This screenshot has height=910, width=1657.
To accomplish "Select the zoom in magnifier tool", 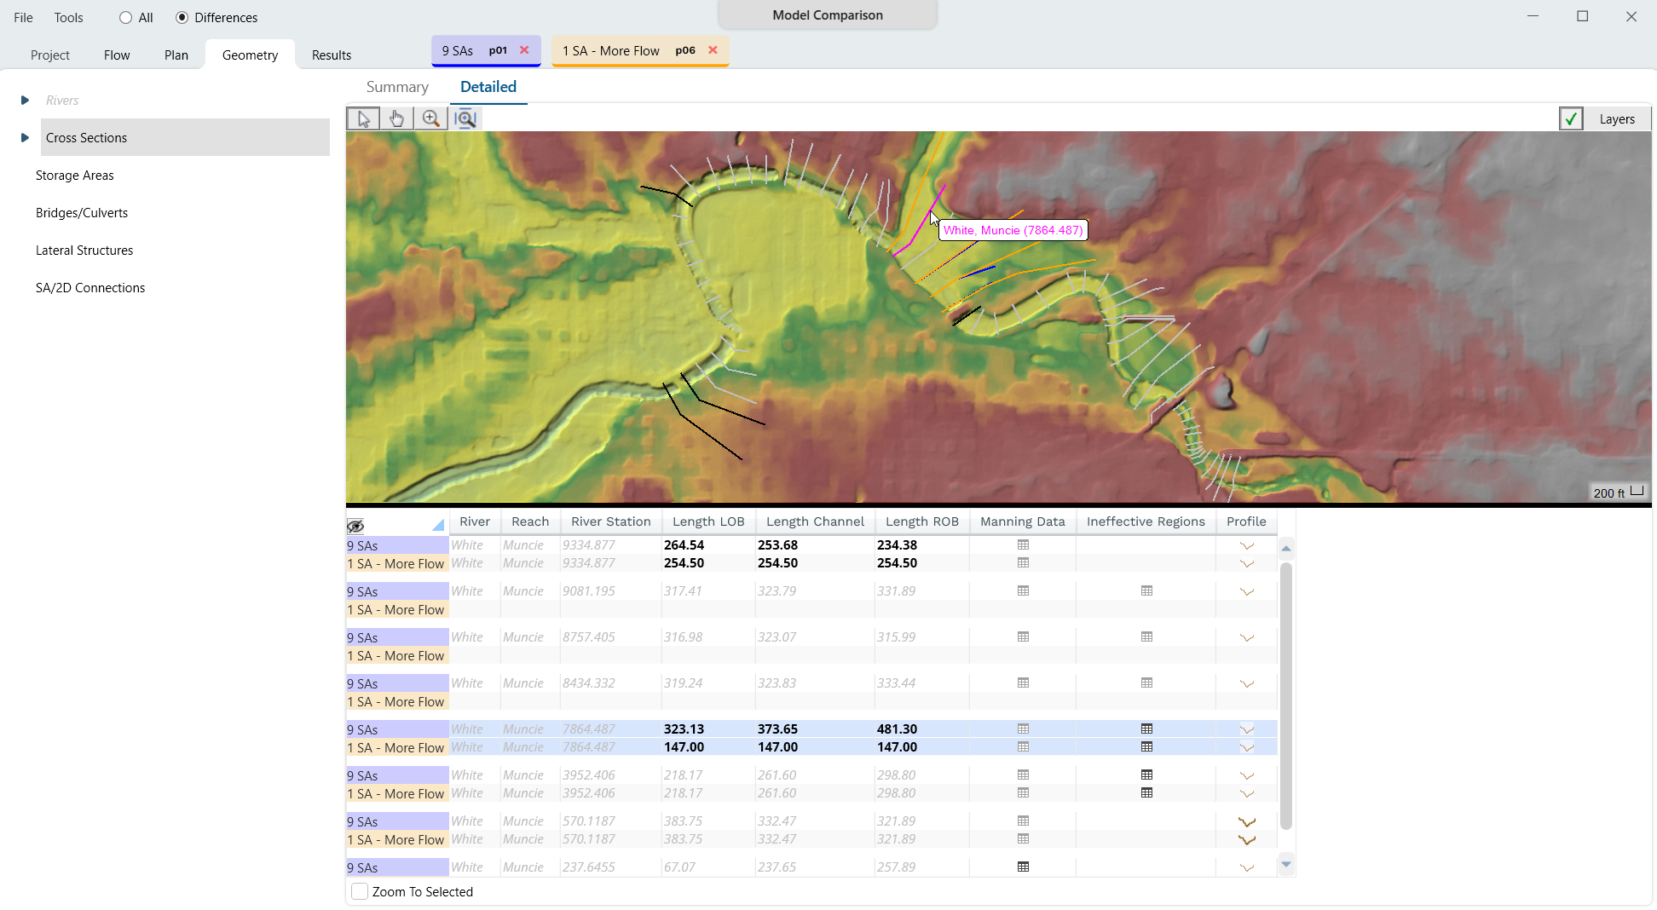I will coord(430,118).
